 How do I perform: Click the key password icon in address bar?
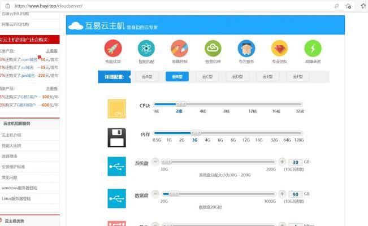tap(336, 6)
